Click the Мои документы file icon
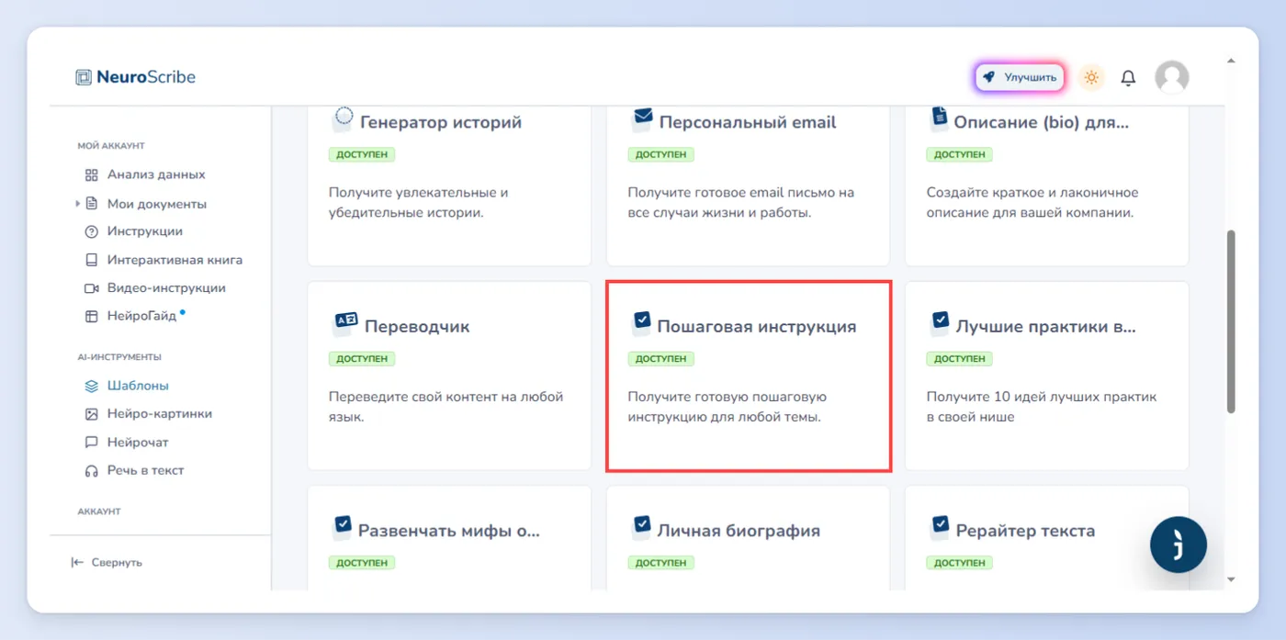 point(91,204)
